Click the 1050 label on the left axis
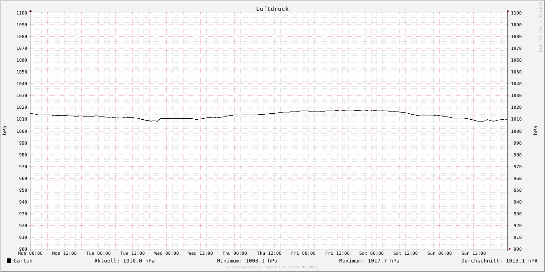This screenshot has height=272, width=545. point(22,72)
